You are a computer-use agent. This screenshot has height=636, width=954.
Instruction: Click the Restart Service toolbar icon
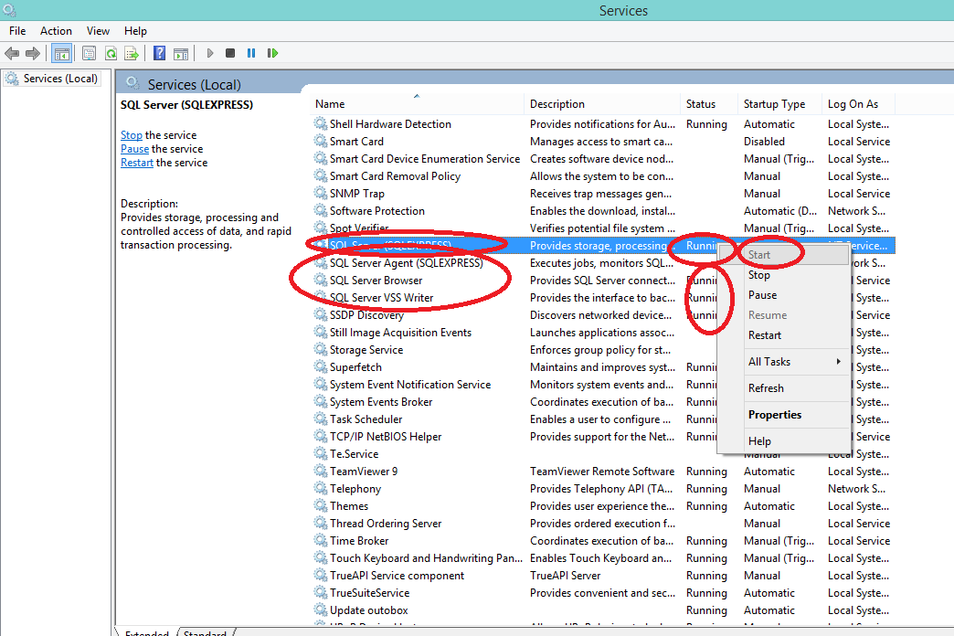point(272,54)
